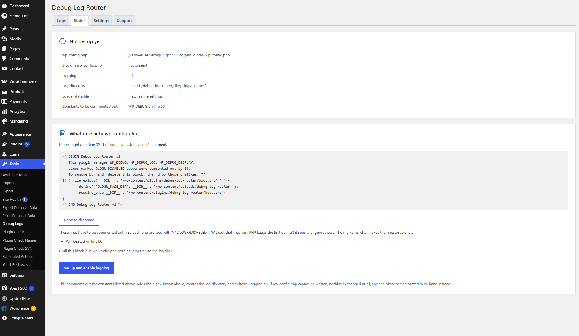Click the Tools menu item

pyautogui.click(x=23, y=164)
